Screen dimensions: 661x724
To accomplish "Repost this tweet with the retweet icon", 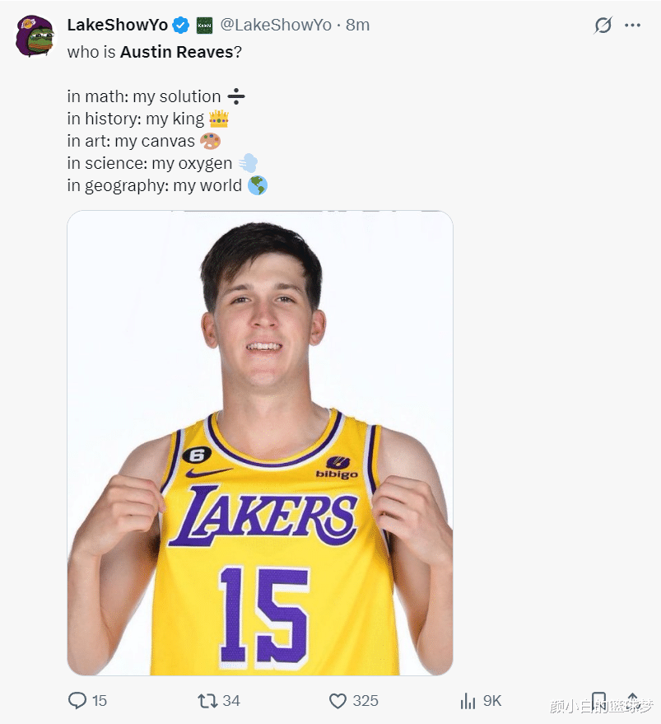I will [207, 700].
